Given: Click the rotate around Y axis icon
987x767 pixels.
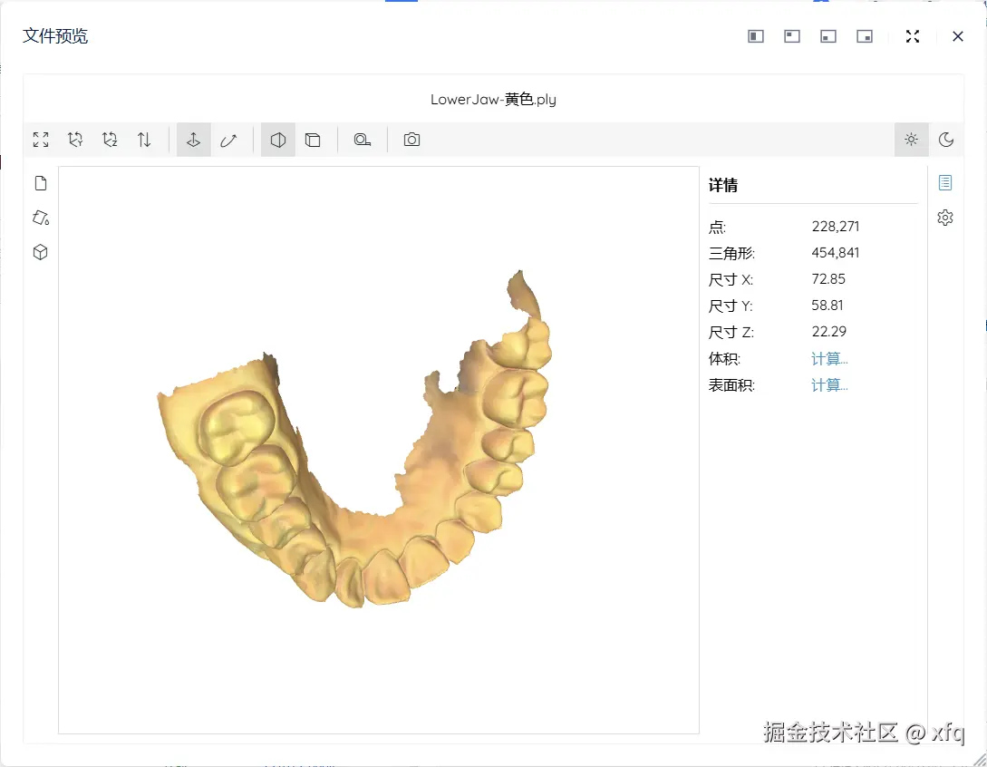Looking at the screenshot, I should click(75, 140).
